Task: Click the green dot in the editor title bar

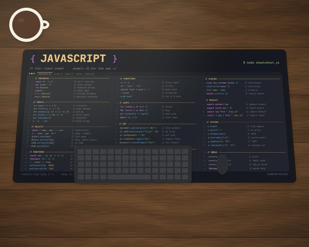Action: tap(34, 74)
